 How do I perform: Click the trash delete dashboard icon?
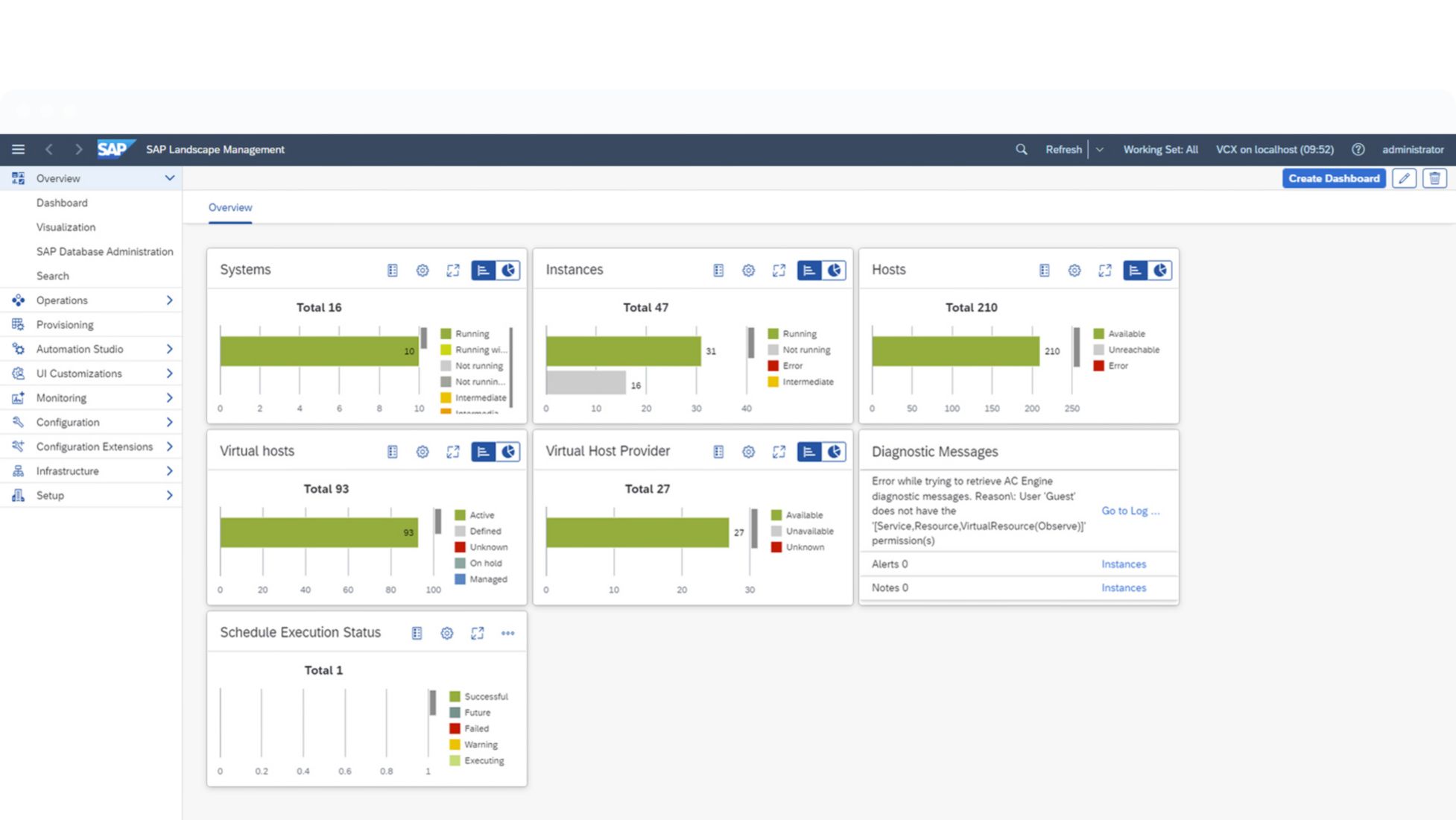point(1434,178)
